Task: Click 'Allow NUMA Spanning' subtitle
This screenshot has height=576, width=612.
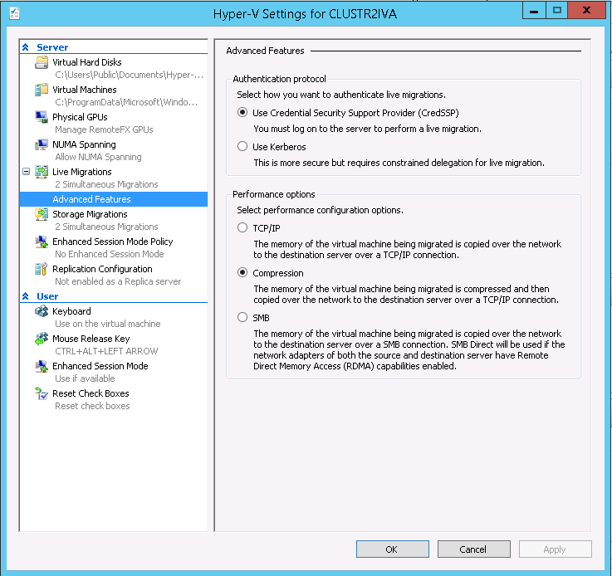Action: 98,157
